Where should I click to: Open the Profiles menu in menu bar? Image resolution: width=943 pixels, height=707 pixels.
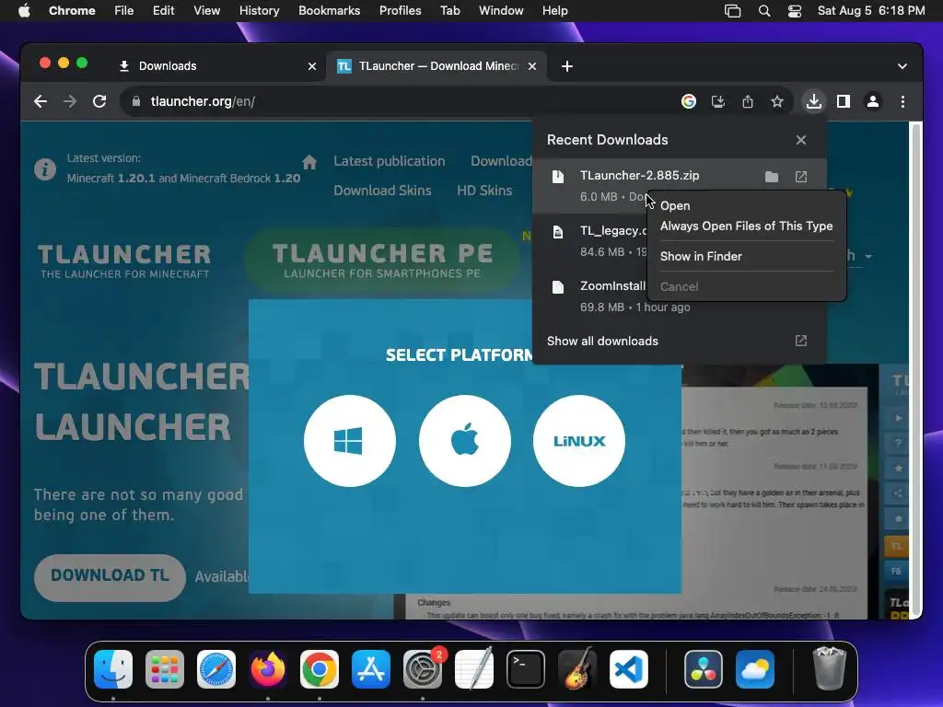pos(400,11)
